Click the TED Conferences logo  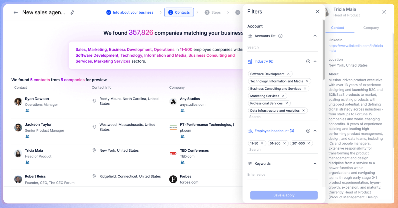[x=173, y=153]
